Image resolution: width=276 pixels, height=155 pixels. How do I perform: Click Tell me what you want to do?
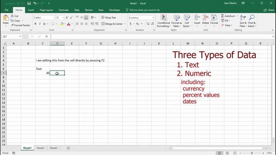click(143, 10)
